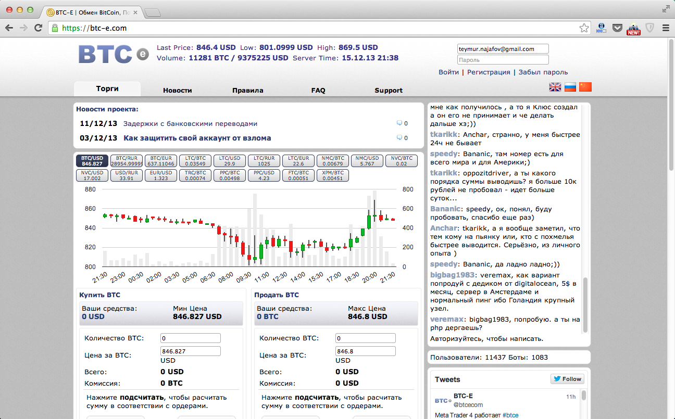Screen dimensions: 675x419
Task: Click the BTC-e logo
Action: [x=114, y=54]
